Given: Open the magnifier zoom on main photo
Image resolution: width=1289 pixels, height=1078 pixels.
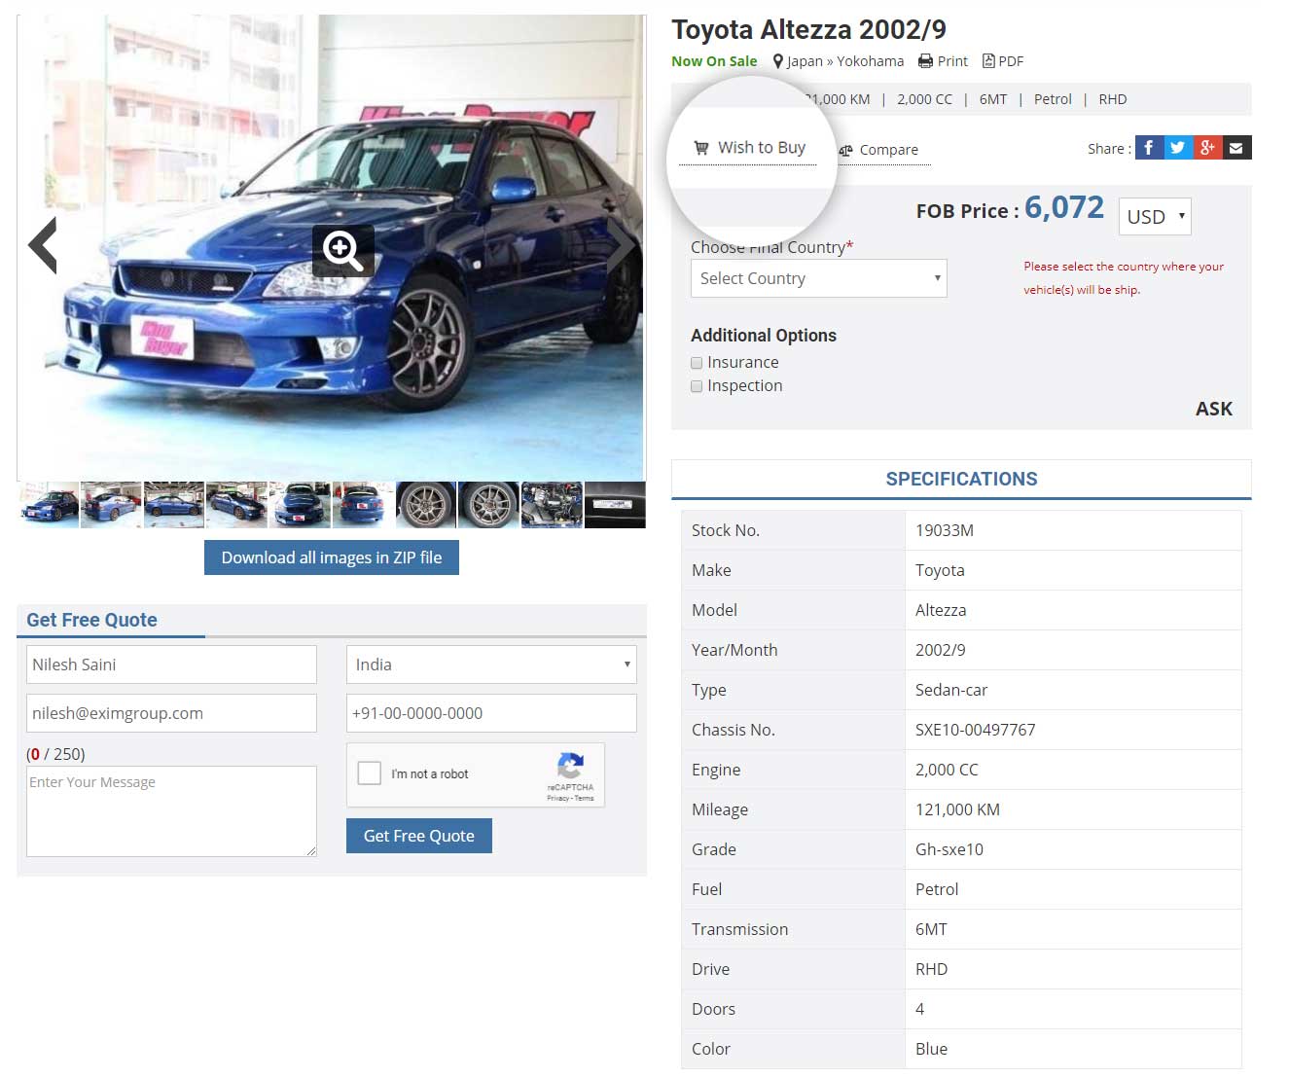Looking at the screenshot, I should [343, 251].
